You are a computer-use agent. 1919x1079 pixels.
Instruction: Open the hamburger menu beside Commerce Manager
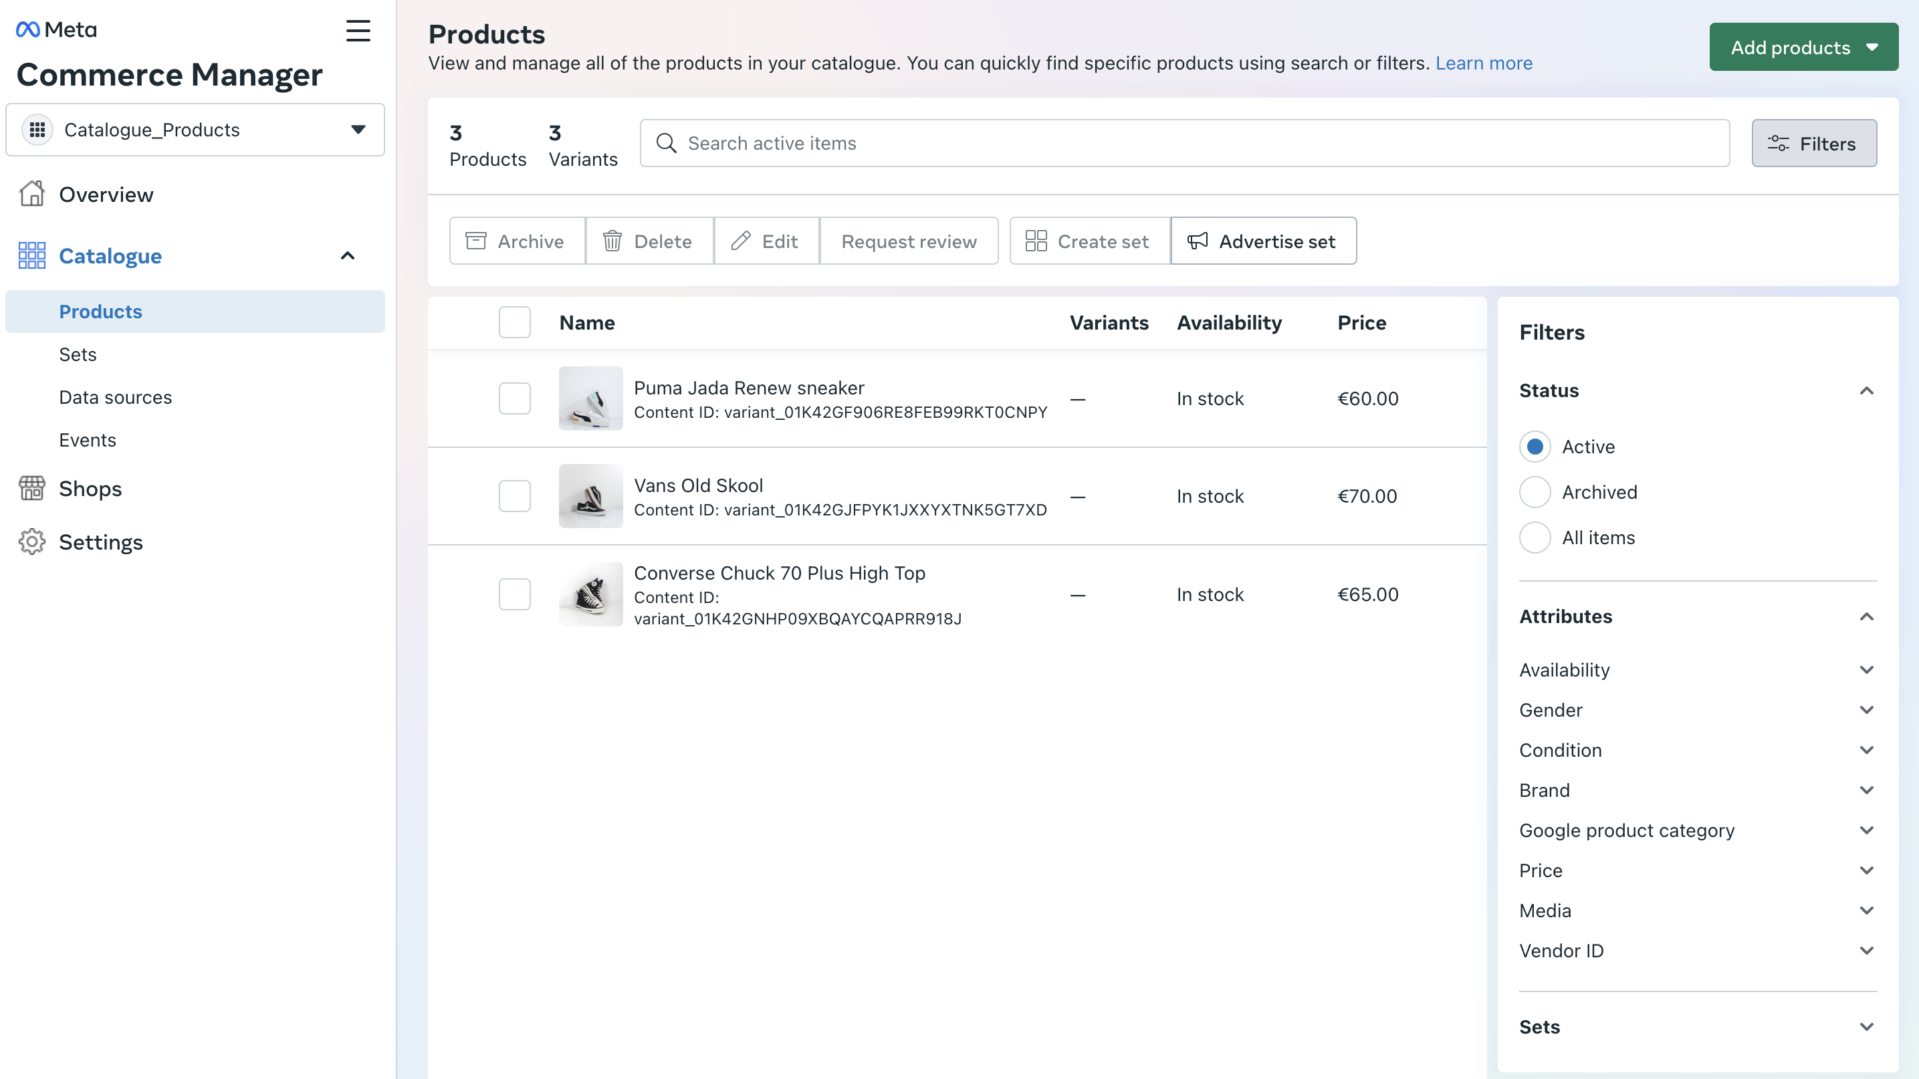[x=358, y=31]
